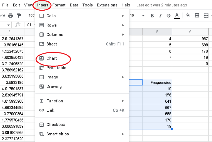Open last edit history link
Image resolution: width=212 pixels, height=142 pixels.
pos(162,5)
